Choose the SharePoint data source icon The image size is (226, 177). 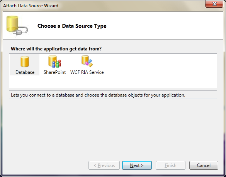(54, 62)
